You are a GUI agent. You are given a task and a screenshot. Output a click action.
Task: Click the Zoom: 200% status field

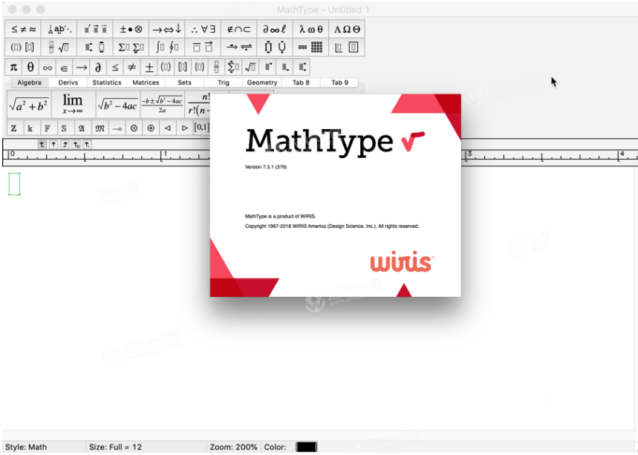233,447
